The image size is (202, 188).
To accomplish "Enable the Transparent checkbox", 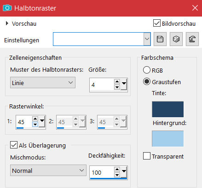I will [147, 156].
